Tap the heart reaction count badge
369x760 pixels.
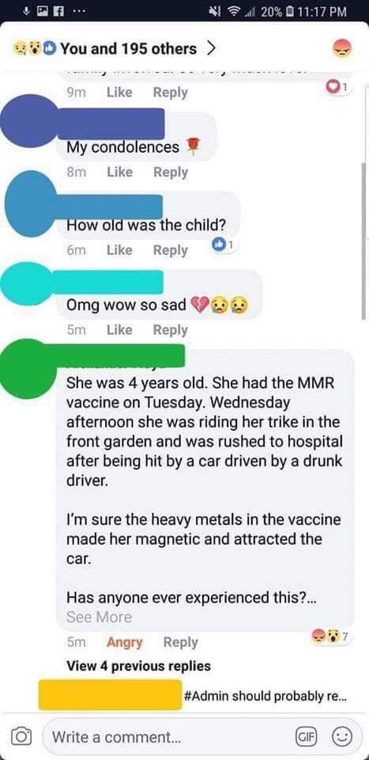(x=337, y=87)
